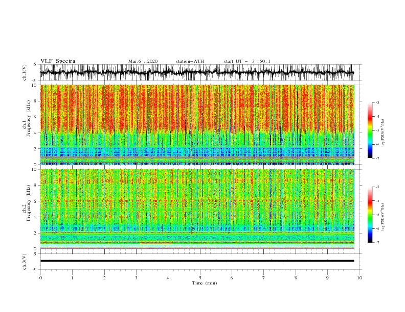Click inside the ch.1 spectrogram panel
The image size is (405, 312).
tap(197, 124)
